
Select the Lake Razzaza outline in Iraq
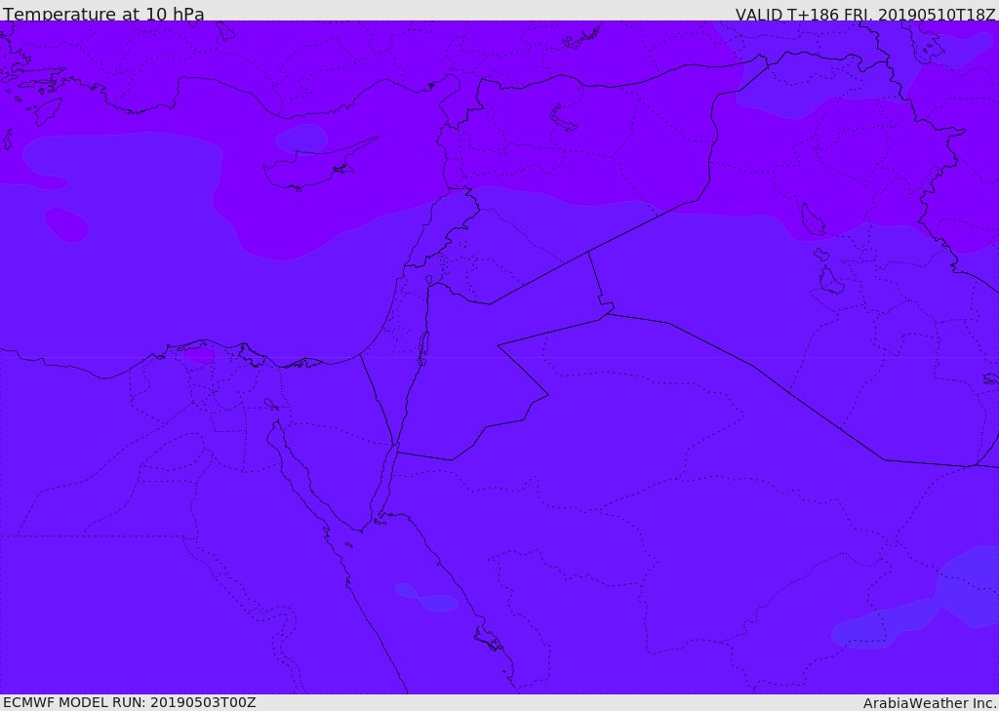point(832,280)
